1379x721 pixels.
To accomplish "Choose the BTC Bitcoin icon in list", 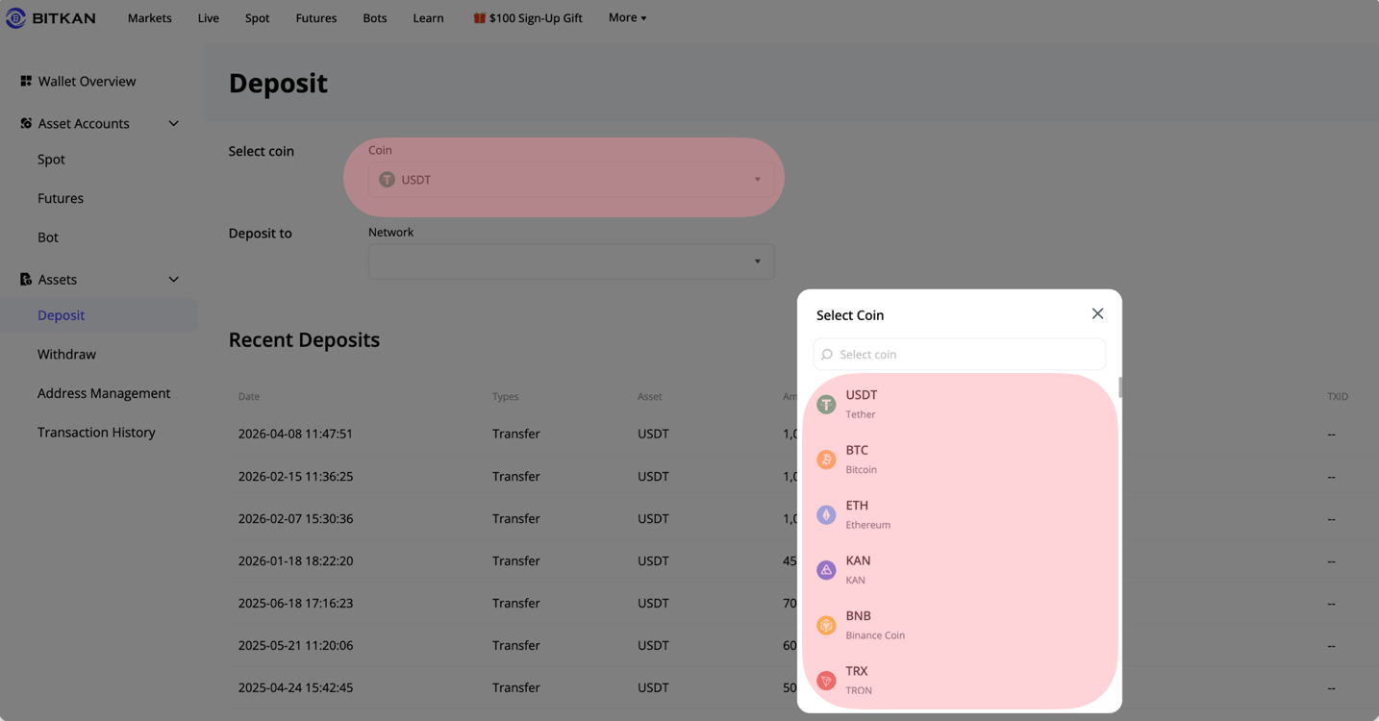I will tap(826, 460).
